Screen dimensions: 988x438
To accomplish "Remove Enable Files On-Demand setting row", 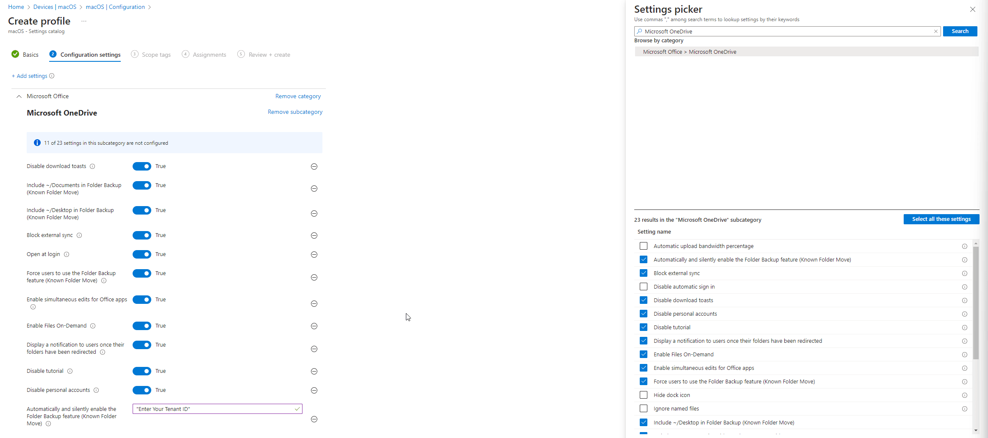I will click(x=314, y=326).
